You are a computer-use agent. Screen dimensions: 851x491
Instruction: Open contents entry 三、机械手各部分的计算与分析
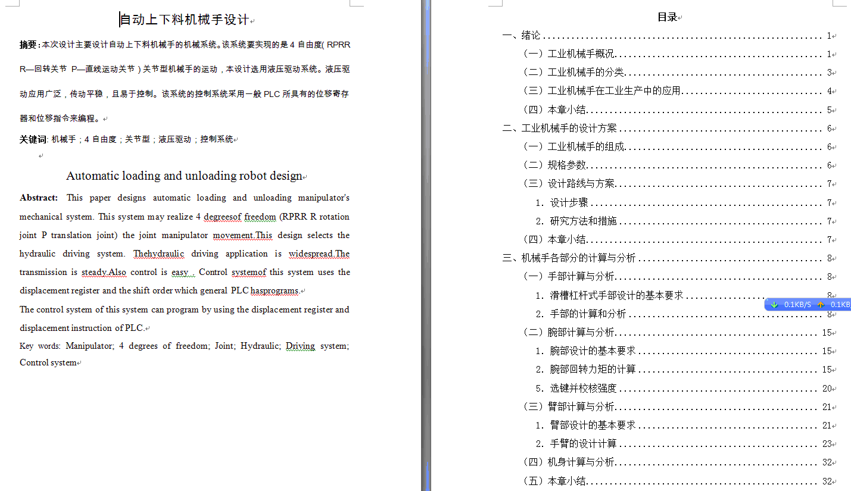[x=668, y=258]
